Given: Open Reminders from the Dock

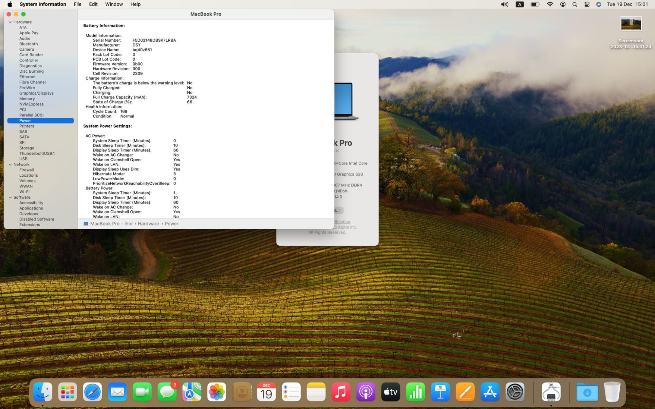Looking at the screenshot, I should click(291, 392).
